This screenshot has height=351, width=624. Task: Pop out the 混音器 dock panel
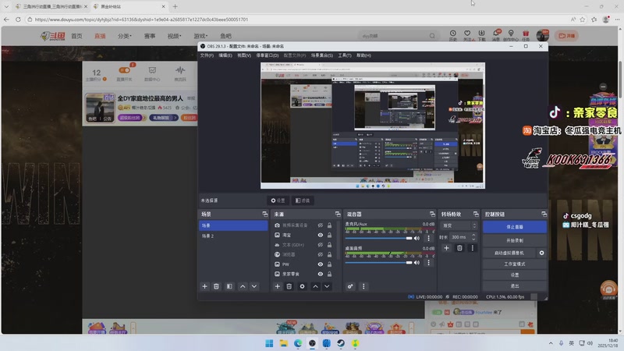click(432, 214)
